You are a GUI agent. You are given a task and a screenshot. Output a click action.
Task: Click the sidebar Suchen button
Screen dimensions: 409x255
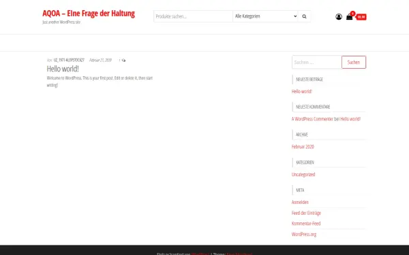point(354,62)
